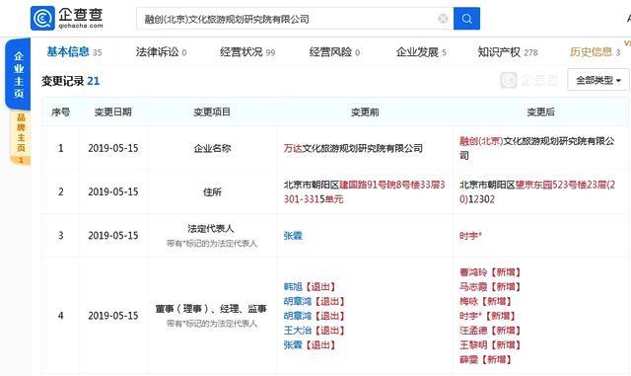Clear the search box with the X icon
The image size is (631, 376).
coord(443,19)
